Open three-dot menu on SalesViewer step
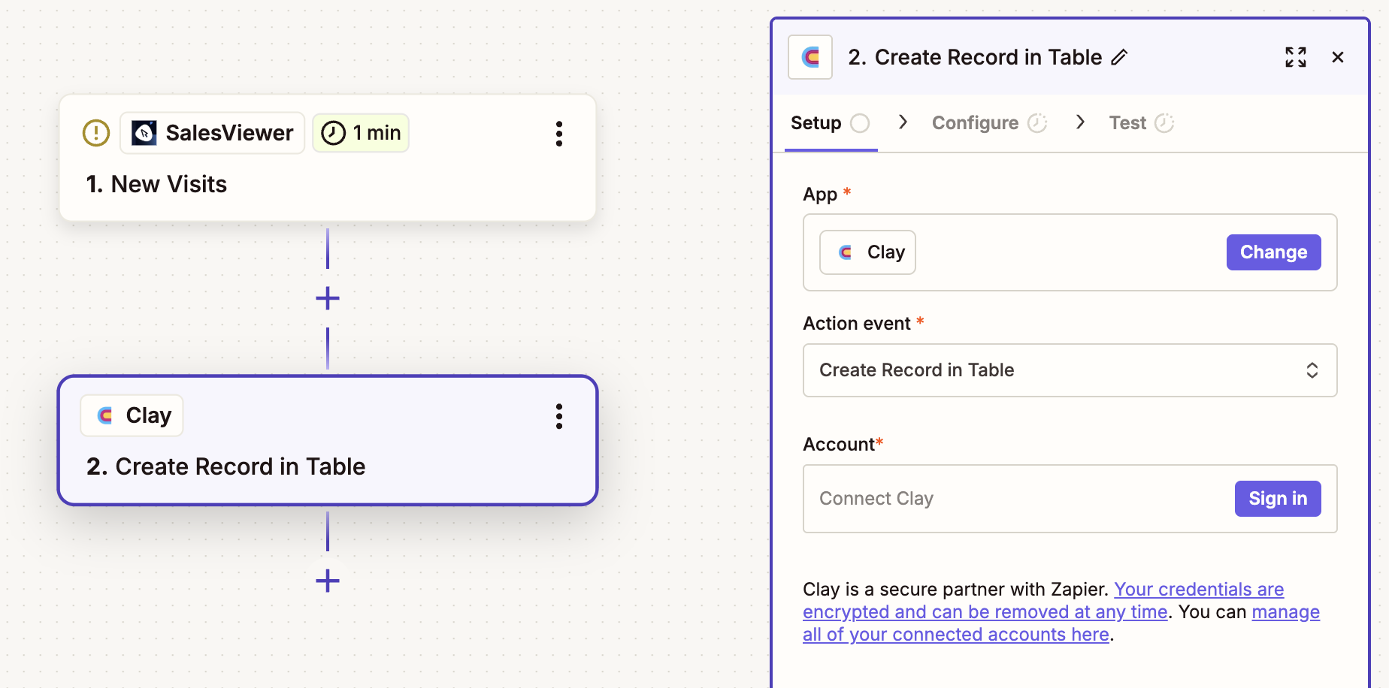 tap(558, 134)
